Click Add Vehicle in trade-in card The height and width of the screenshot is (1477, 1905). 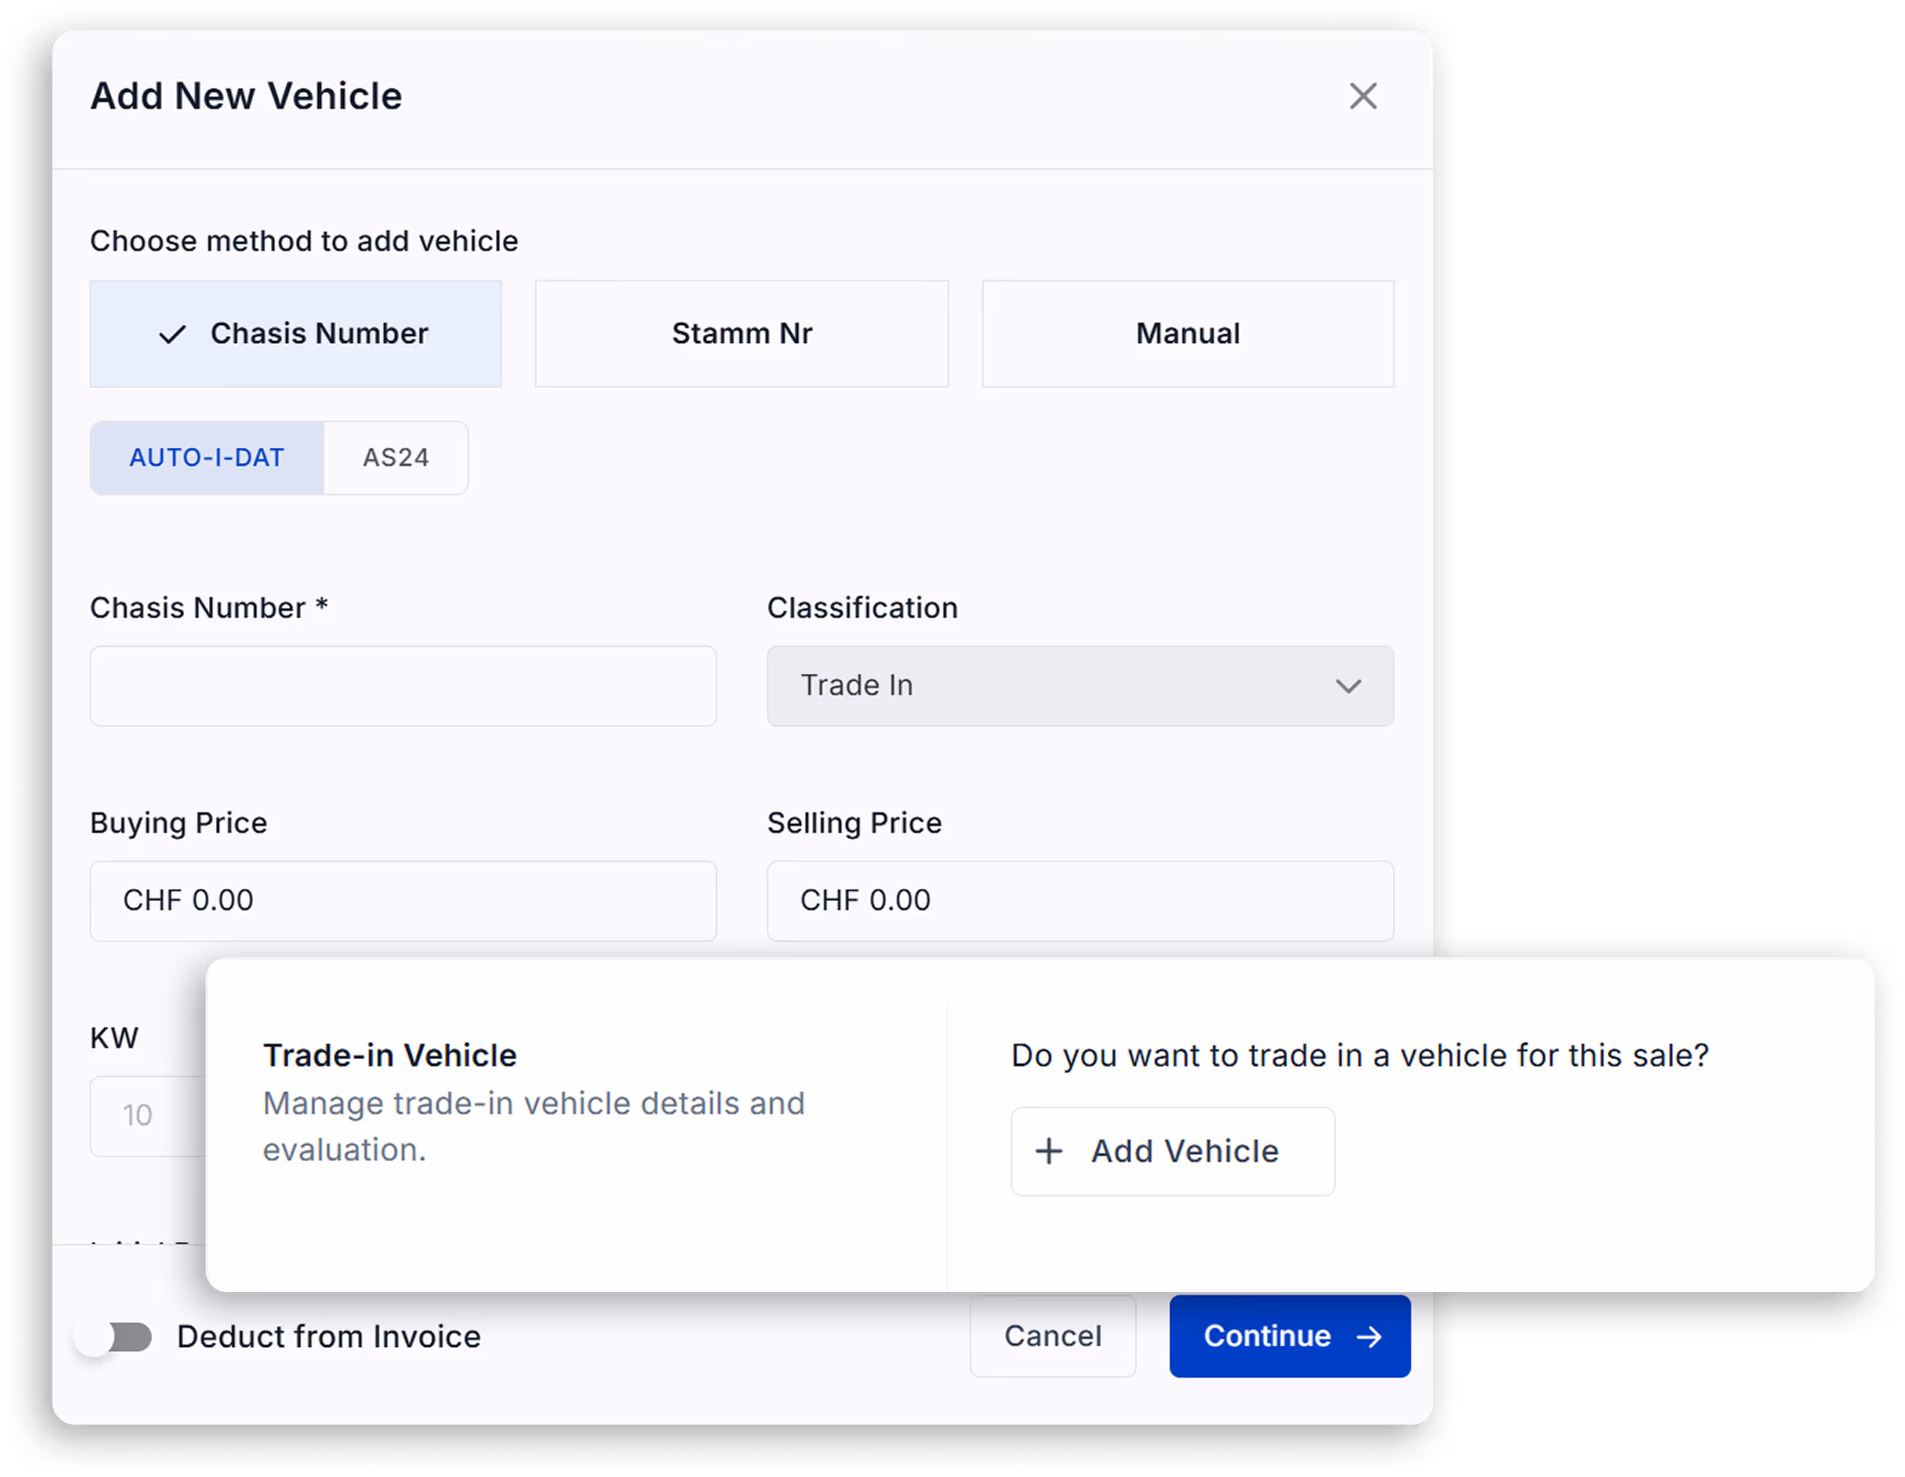(x=1171, y=1152)
